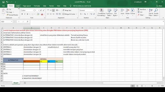Open the Format cells menu
165x92 pixels.
[133, 12]
